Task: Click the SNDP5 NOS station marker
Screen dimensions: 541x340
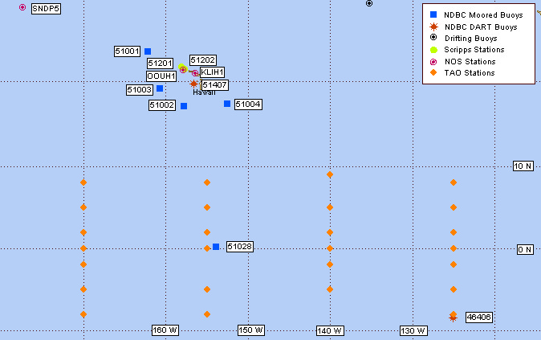Action: pos(22,7)
